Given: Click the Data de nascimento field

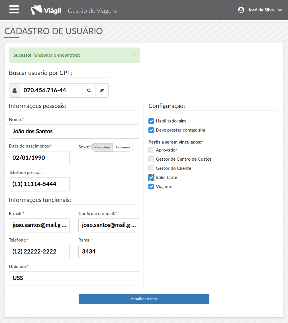Looking at the screenshot, I should [x=39, y=158].
